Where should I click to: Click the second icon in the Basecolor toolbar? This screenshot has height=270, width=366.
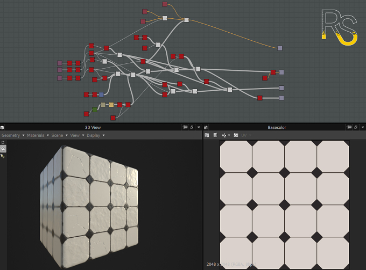[215, 135]
